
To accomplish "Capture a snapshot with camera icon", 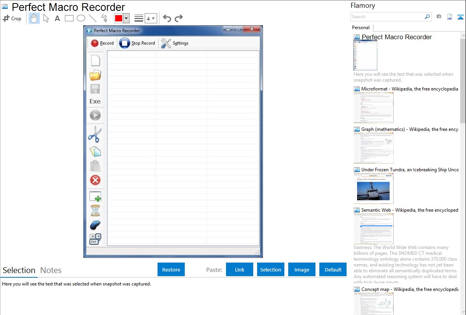I will pos(439,17).
